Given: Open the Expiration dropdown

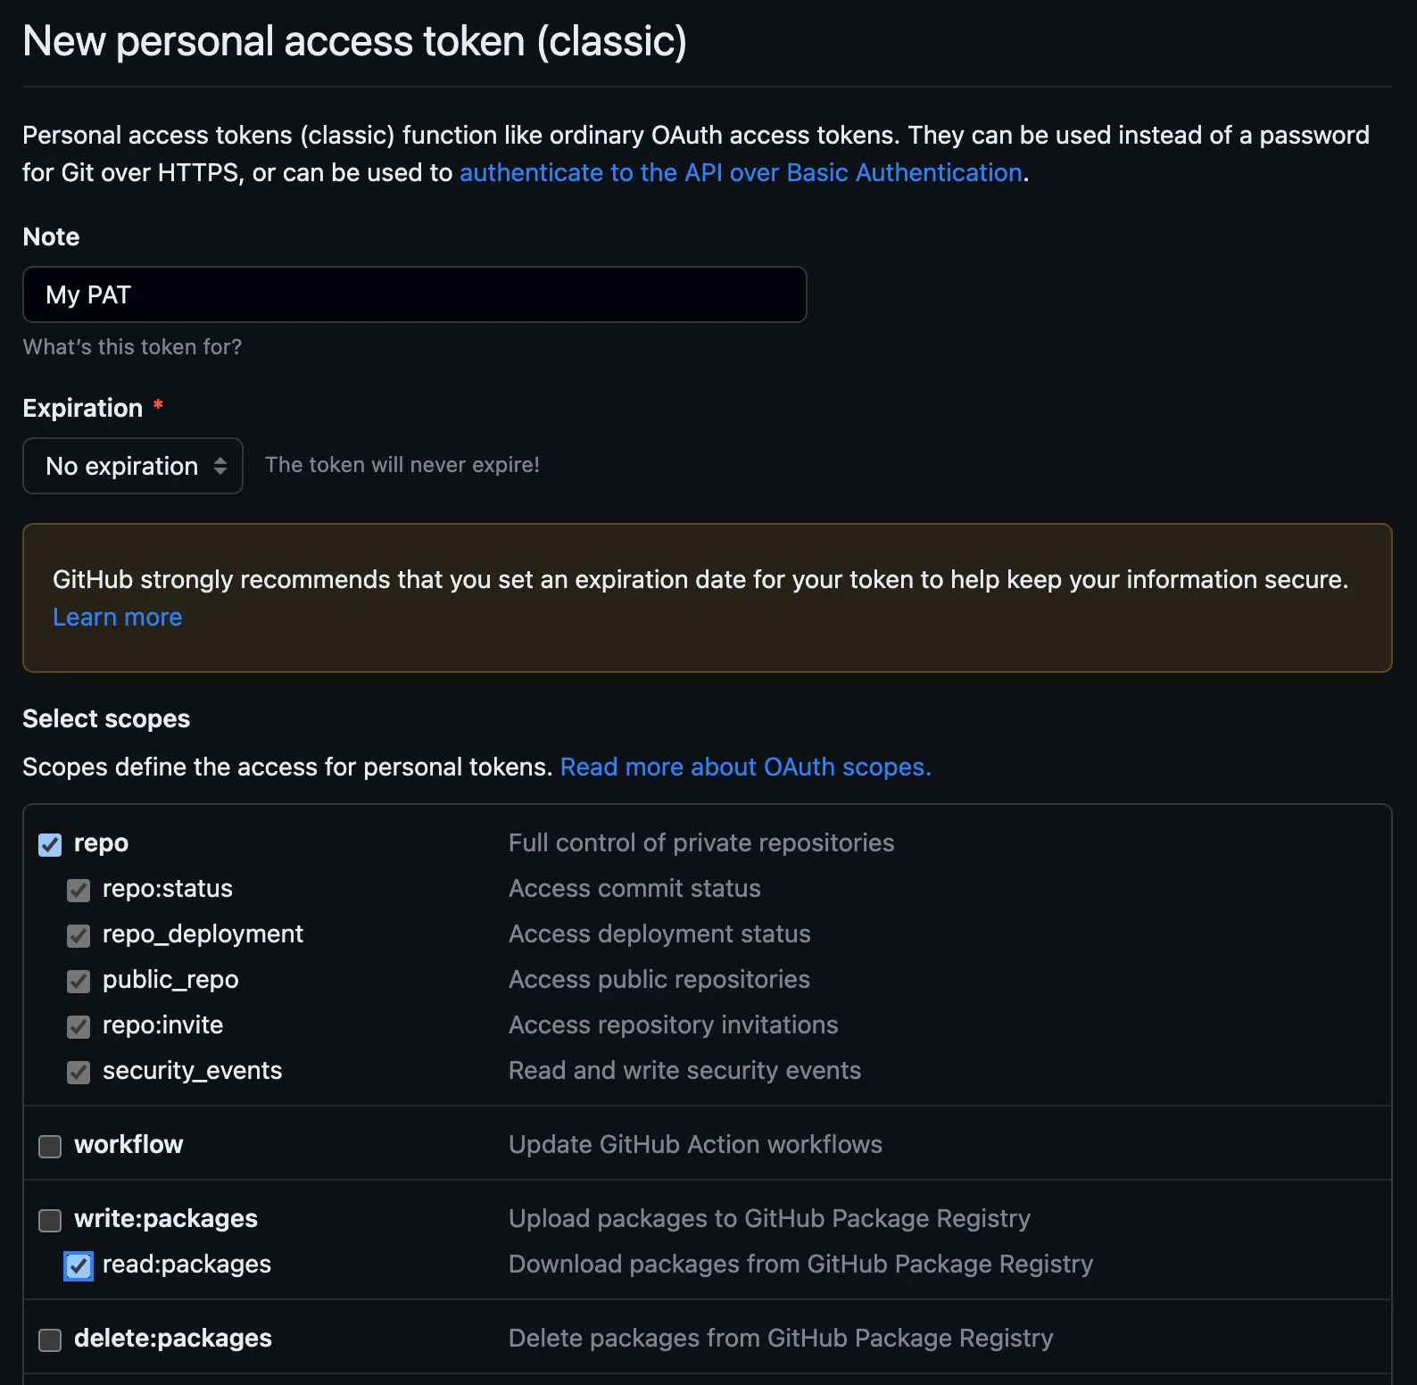Looking at the screenshot, I should (x=133, y=466).
